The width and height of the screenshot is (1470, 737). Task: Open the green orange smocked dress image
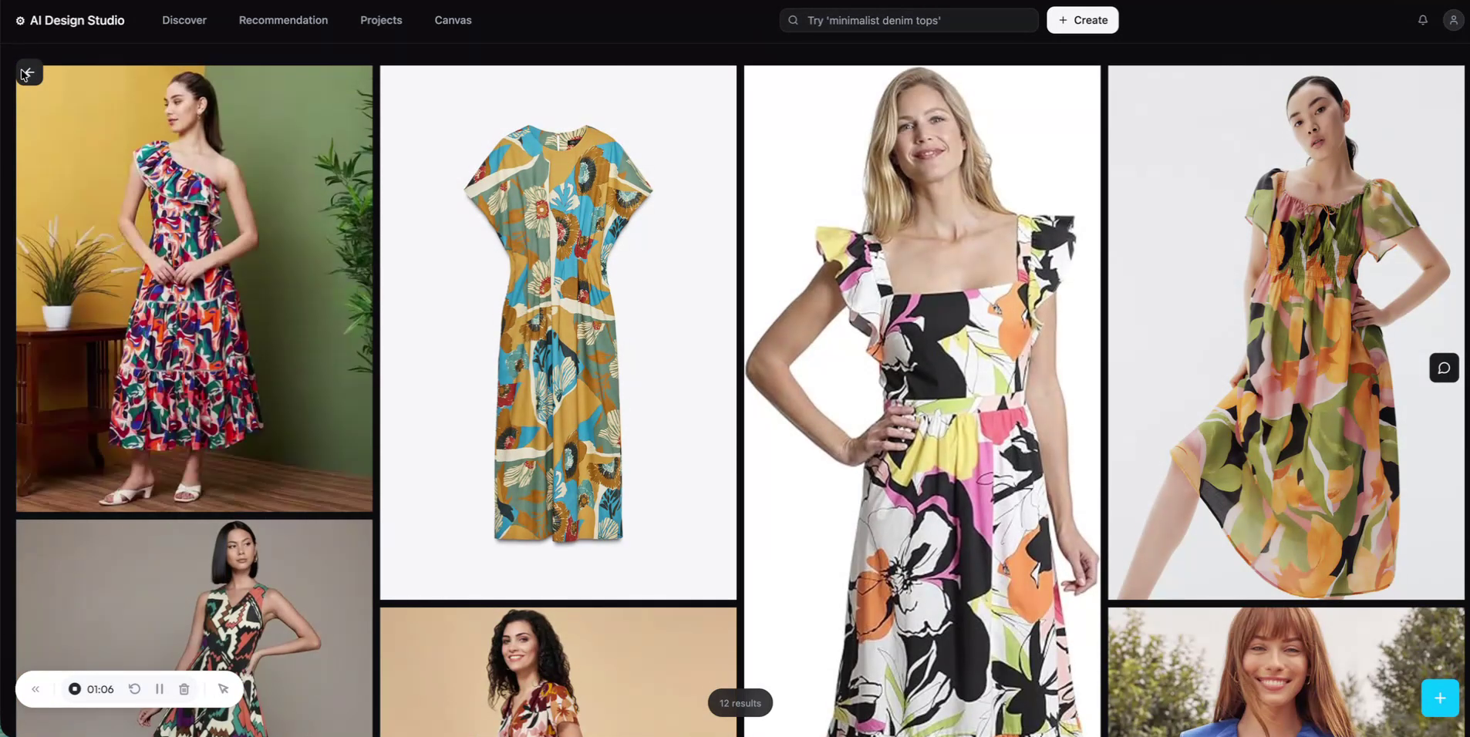(x=1286, y=332)
